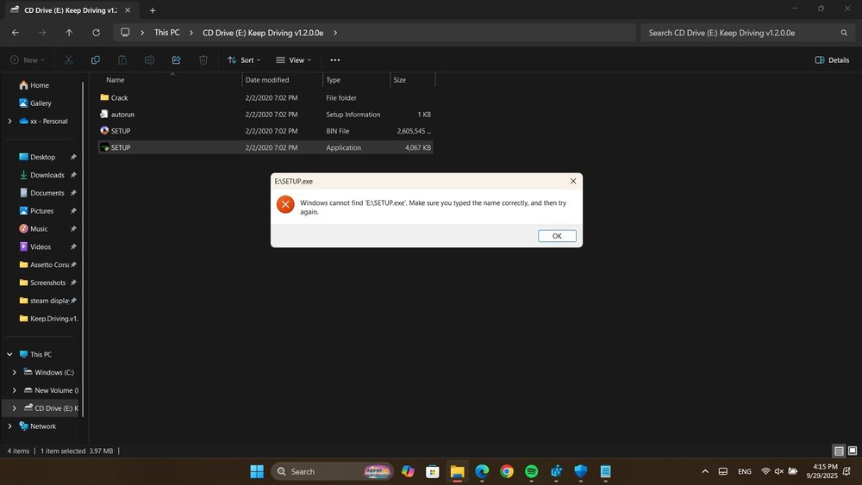
Task: Open the View dropdown menu
Action: click(294, 60)
